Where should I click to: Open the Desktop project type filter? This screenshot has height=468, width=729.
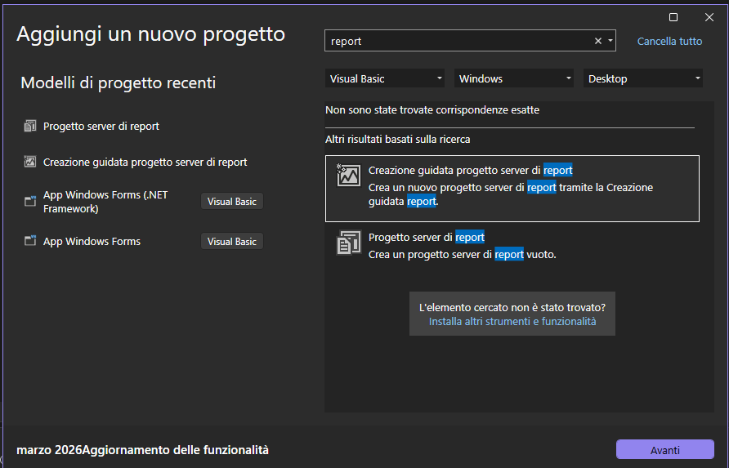click(644, 78)
